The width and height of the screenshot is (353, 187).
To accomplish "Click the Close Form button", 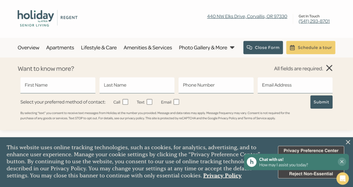I will coord(263,48).
